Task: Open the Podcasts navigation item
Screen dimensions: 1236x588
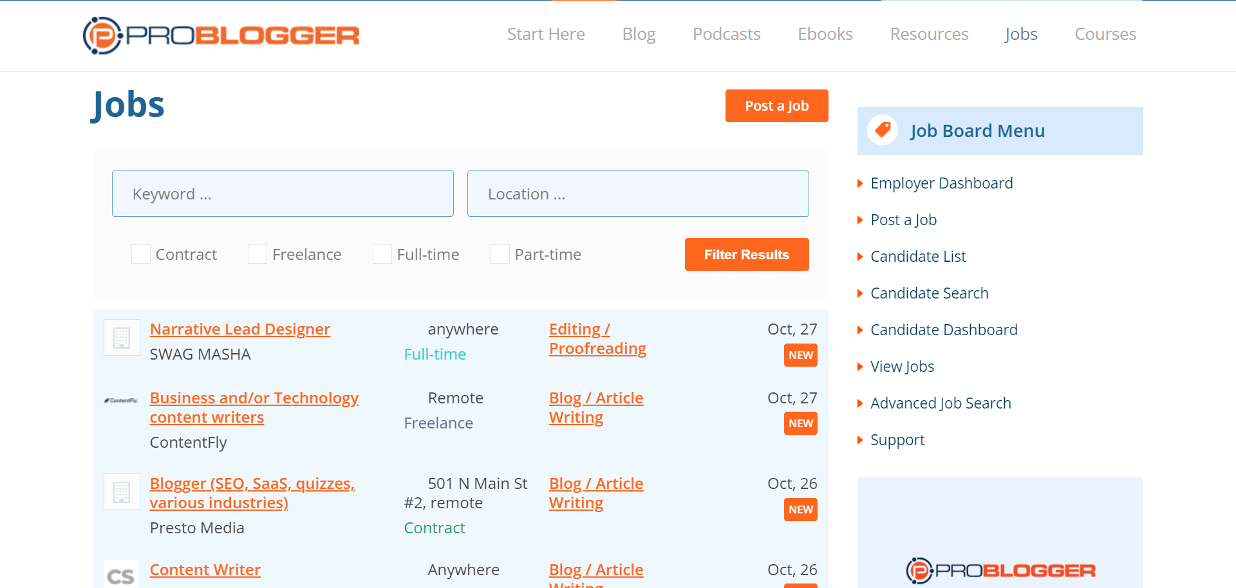Action: (x=726, y=34)
